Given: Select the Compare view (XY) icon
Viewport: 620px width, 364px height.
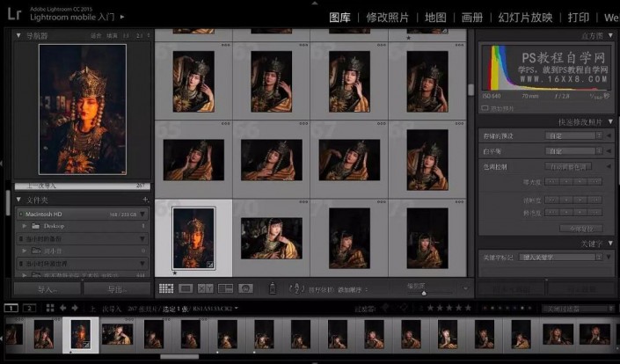Looking at the screenshot, I should pos(205,288).
